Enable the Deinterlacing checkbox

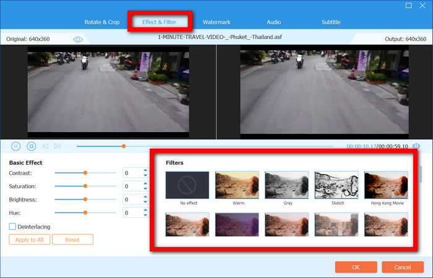13,227
